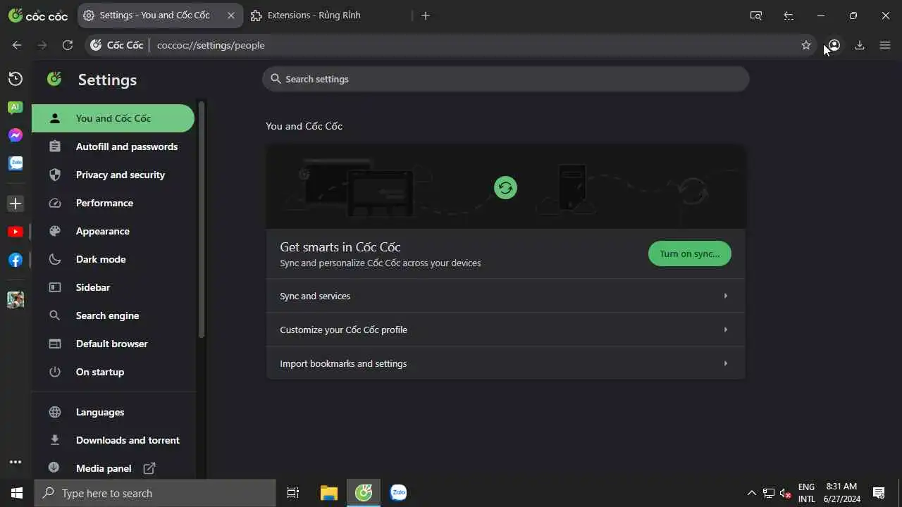Open Languages settings

pyautogui.click(x=113, y=412)
